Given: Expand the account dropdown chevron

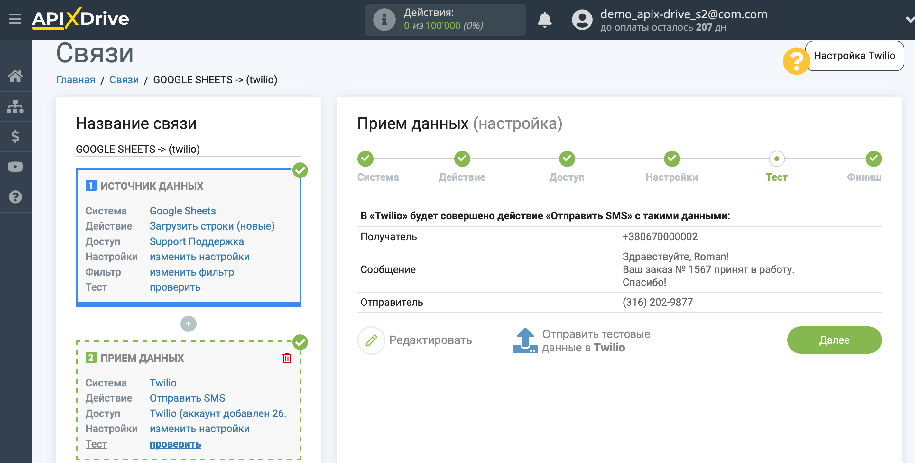Looking at the screenshot, I should [x=910, y=20].
